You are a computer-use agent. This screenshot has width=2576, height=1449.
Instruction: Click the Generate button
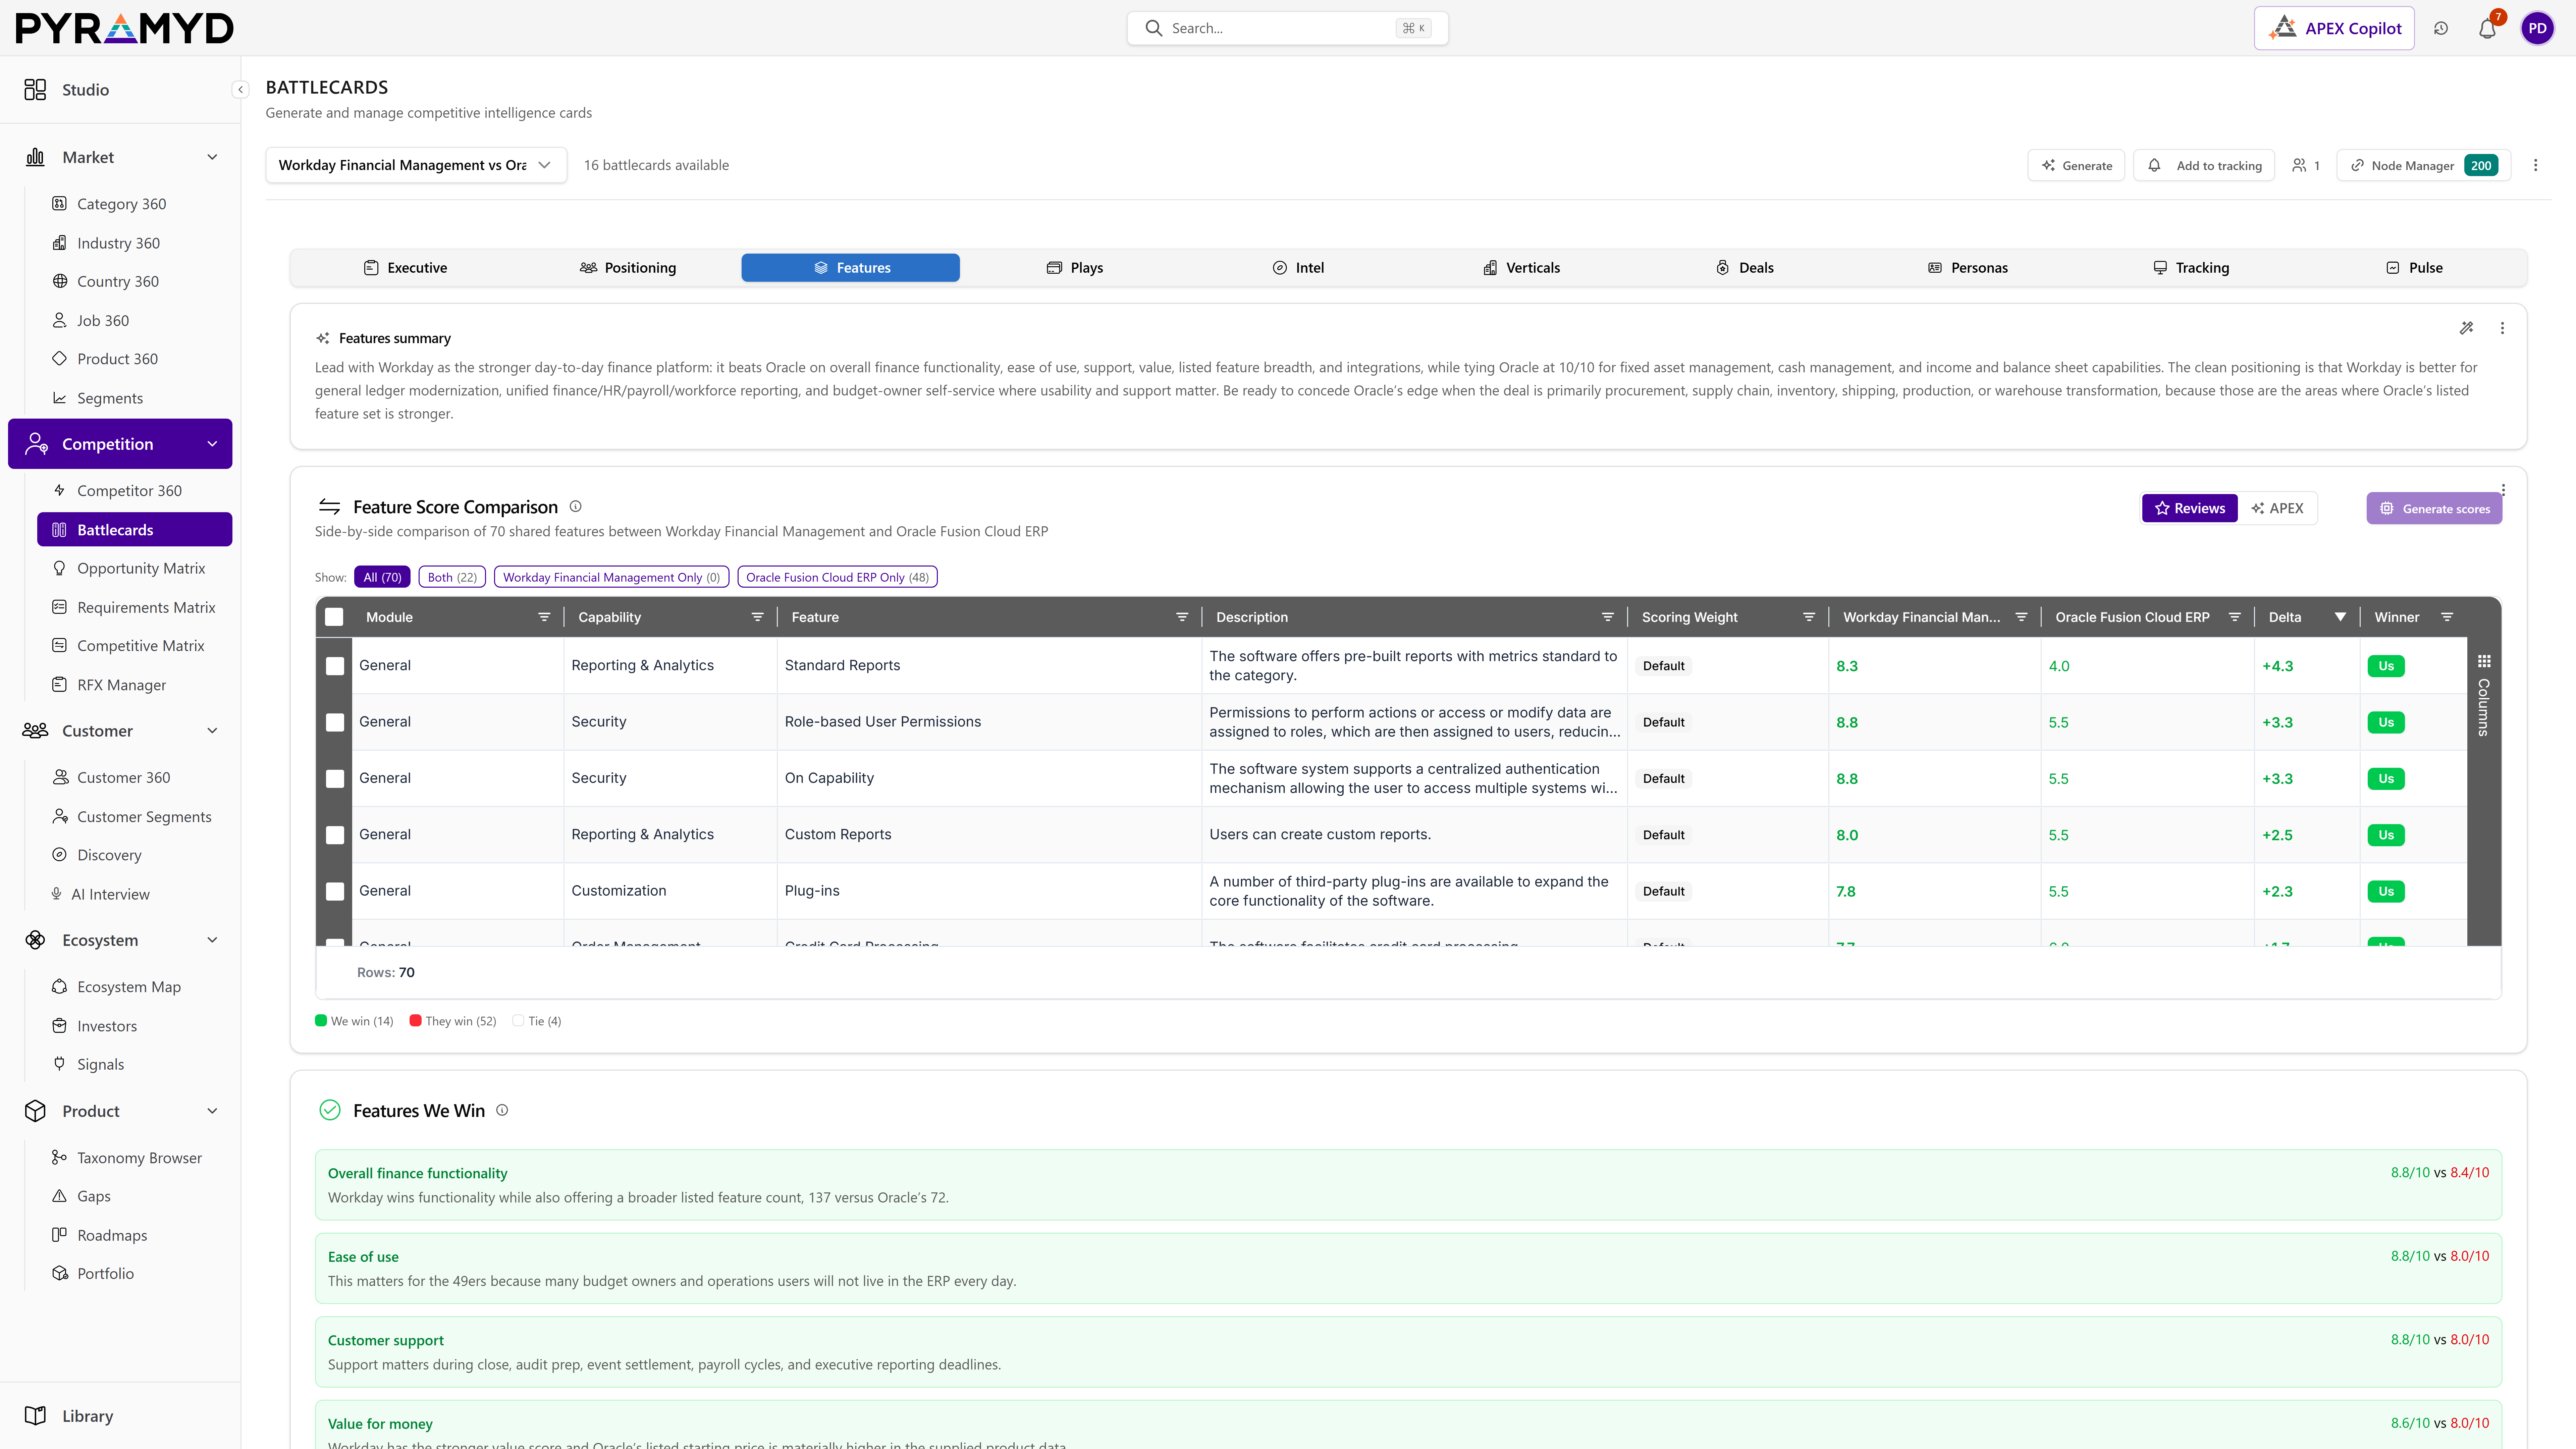(2076, 165)
